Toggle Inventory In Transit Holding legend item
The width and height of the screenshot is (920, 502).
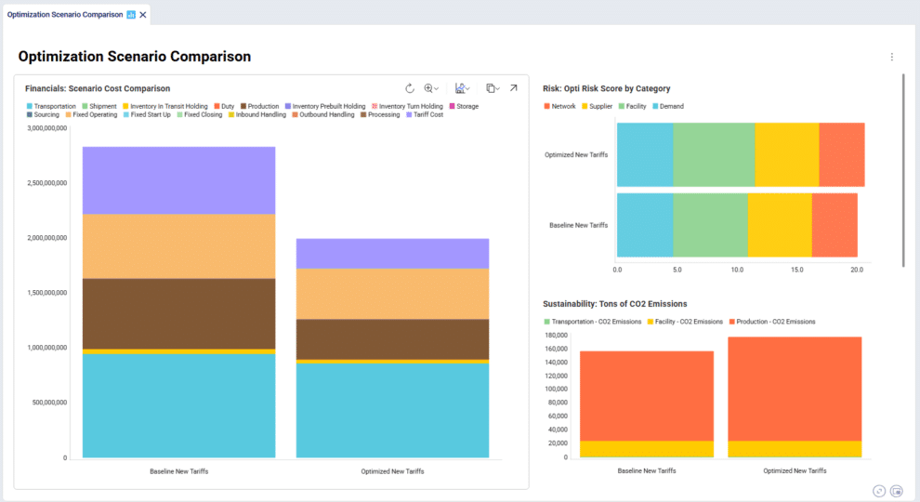(x=164, y=106)
